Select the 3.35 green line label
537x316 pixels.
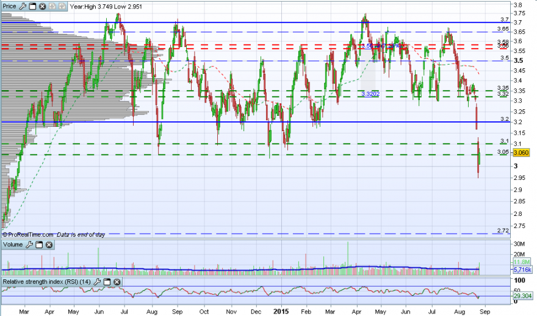[x=503, y=88]
